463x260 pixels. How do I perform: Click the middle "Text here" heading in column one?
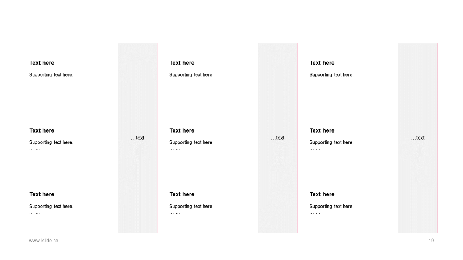click(42, 130)
